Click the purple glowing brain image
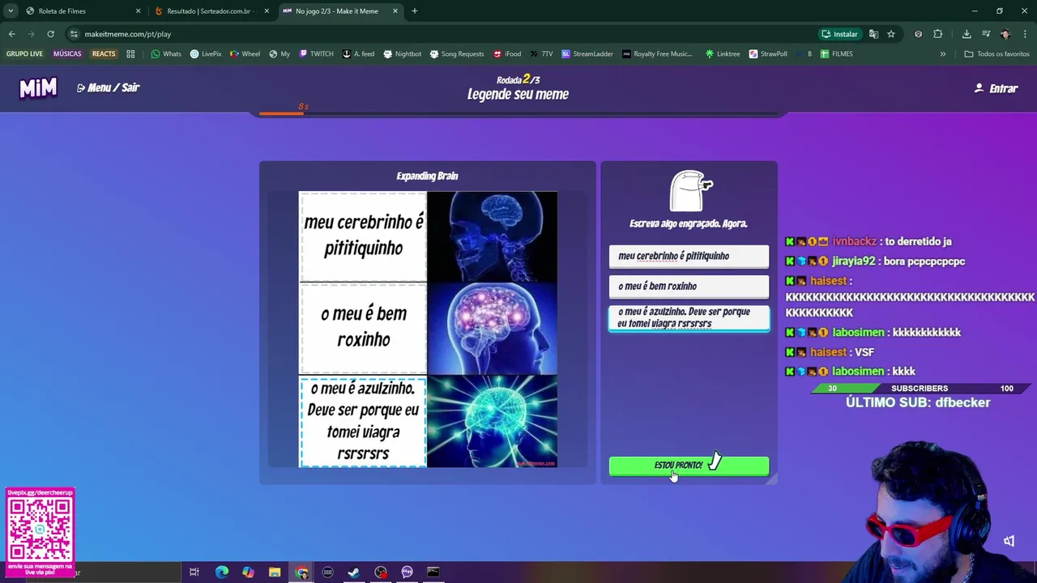 tap(492, 328)
